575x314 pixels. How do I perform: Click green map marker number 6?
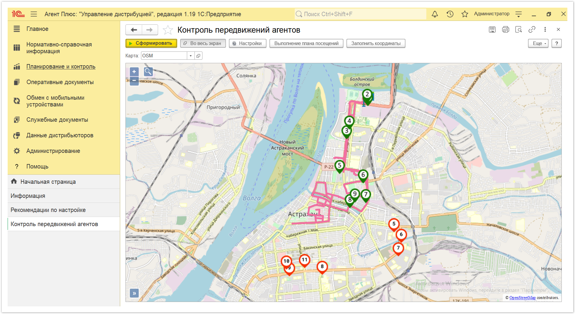point(363,176)
